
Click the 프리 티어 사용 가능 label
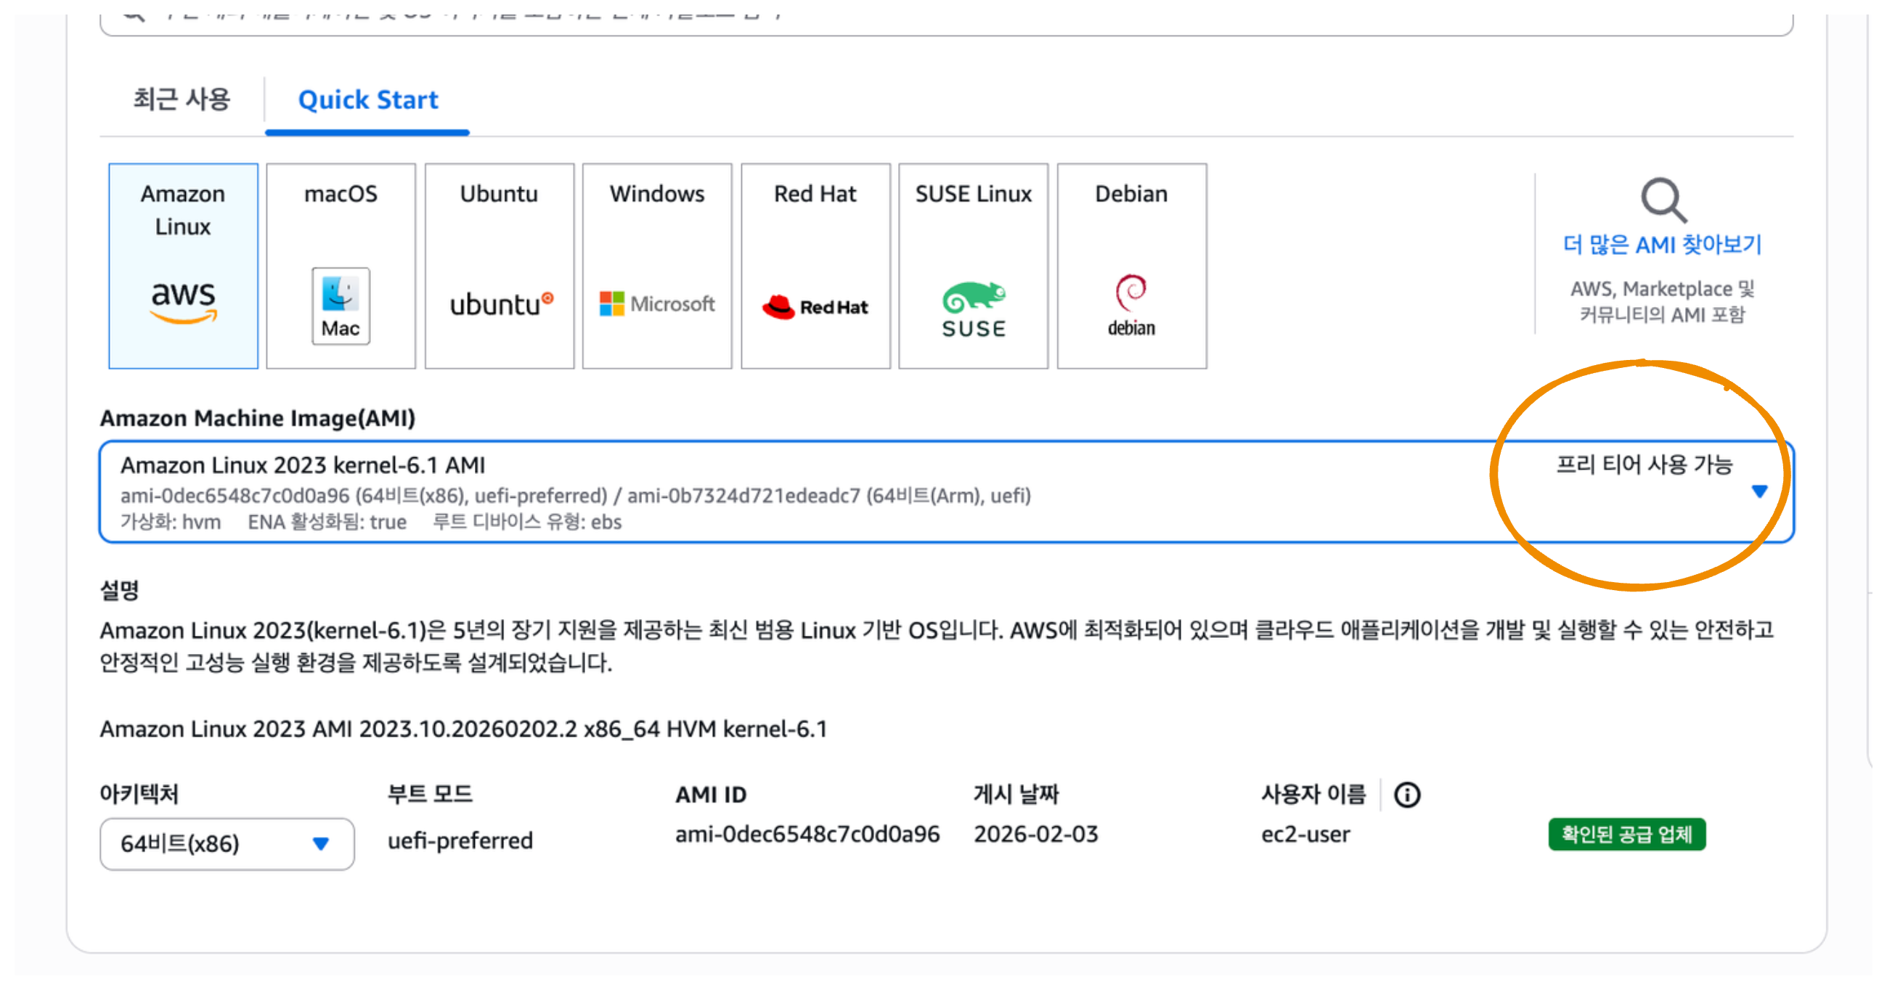pyautogui.click(x=1644, y=465)
